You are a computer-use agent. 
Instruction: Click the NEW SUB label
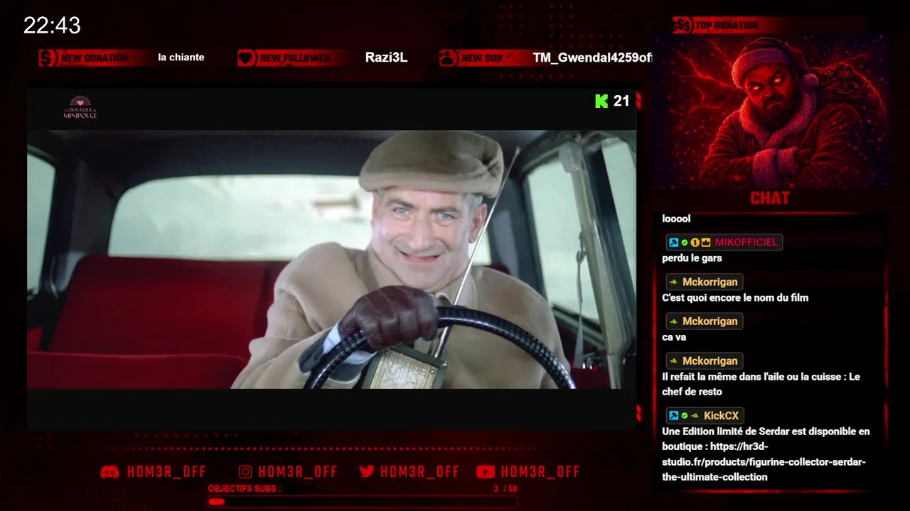[x=482, y=58]
